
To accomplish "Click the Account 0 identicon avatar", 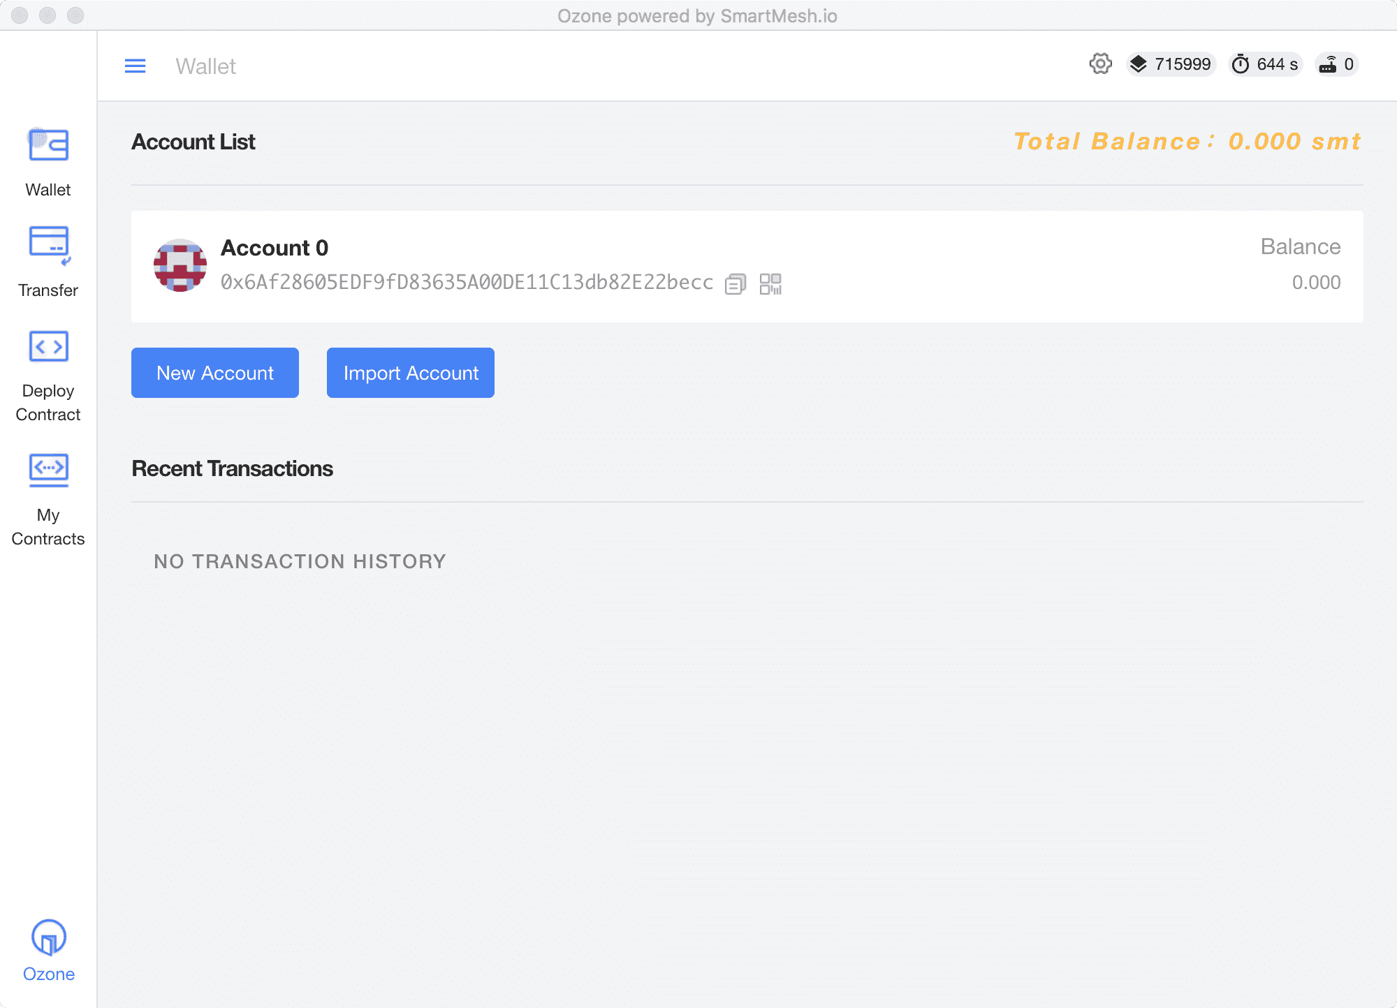I will pyautogui.click(x=180, y=265).
